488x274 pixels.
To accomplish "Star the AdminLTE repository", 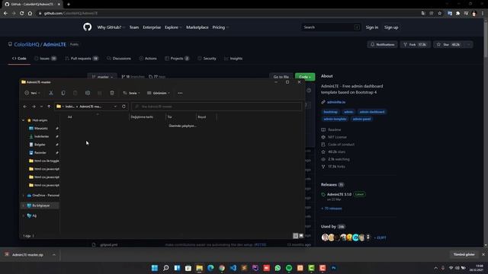I will (x=448, y=44).
